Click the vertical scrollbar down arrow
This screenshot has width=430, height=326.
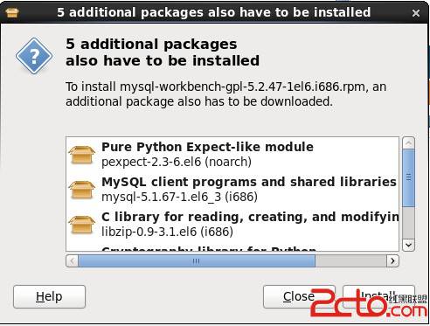pos(408,245)
